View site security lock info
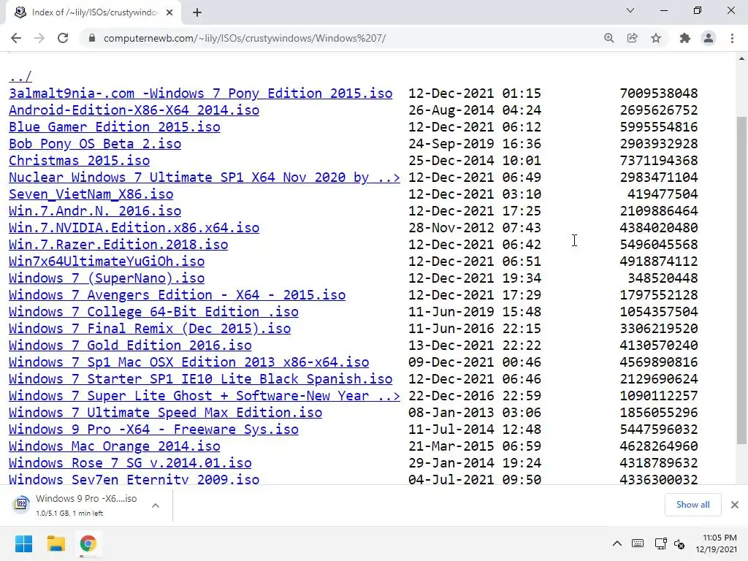This screenshot has height=561, width=748. pyautogui.click(x=92, y=38)
